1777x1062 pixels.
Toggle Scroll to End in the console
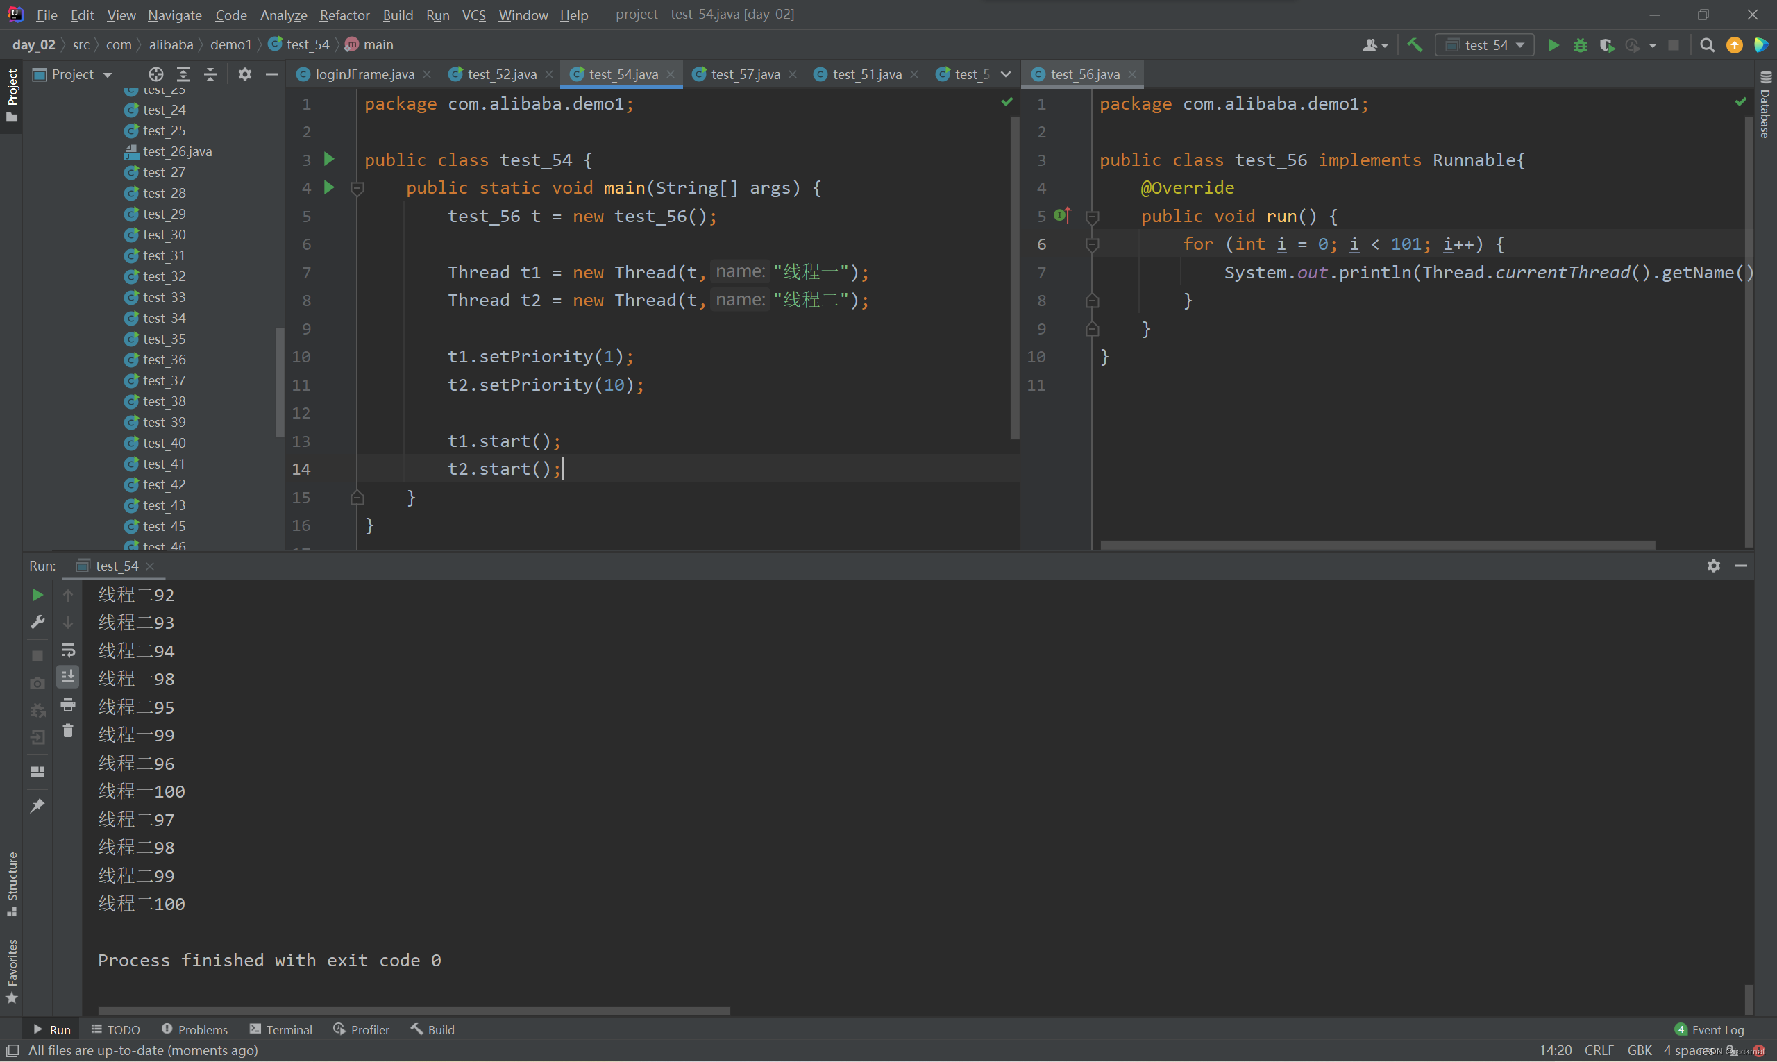[68, 677]
